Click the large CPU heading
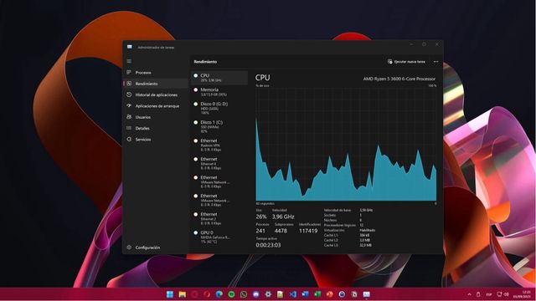Screen dimensions: 536x301 tap(262, 78)
